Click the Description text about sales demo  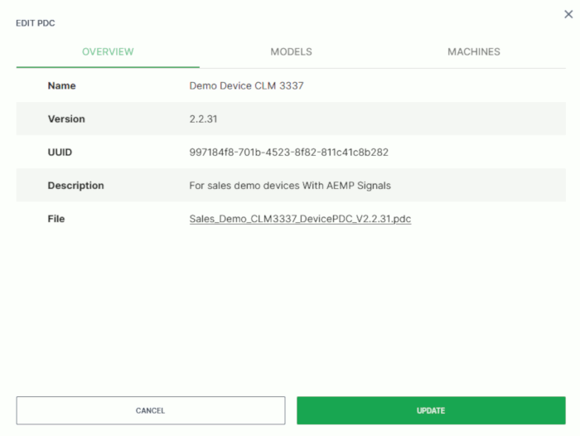[x=289, y=186]
